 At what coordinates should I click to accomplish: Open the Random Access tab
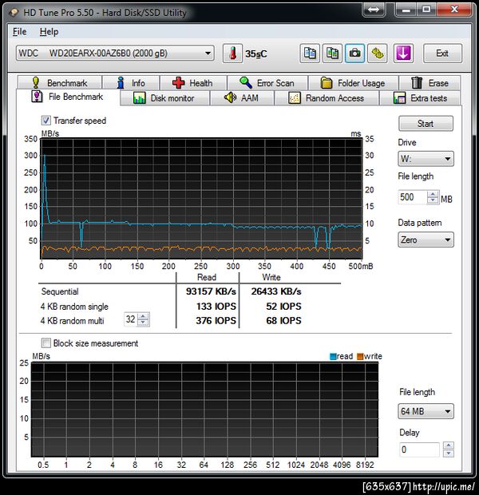[x=327, y=98]
